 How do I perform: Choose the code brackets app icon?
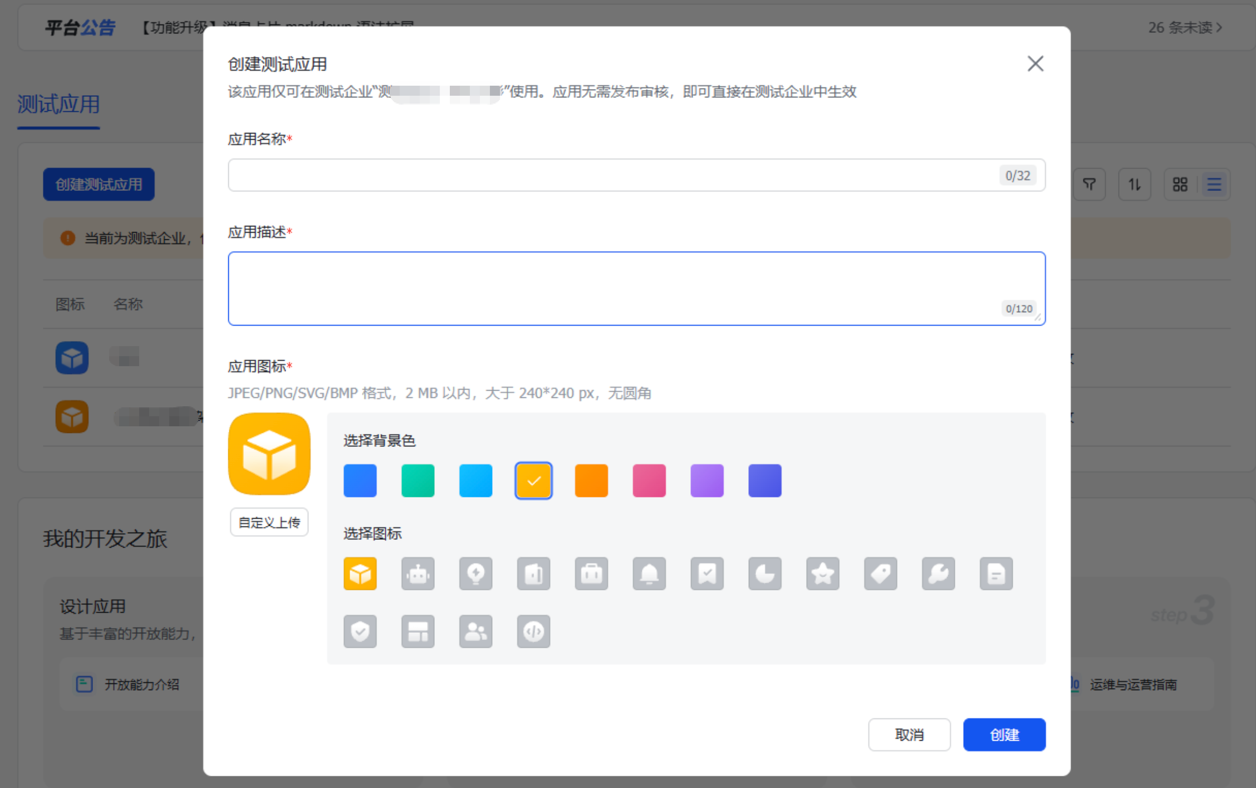coord(533,631)
